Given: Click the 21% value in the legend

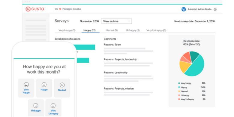Looking at the screenshot, I should point(203,91).
